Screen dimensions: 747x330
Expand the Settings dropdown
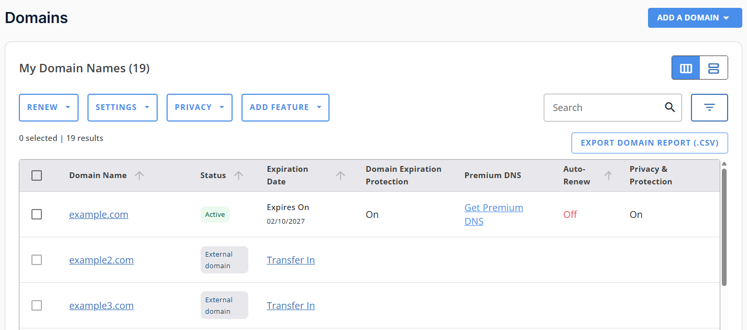123,107
